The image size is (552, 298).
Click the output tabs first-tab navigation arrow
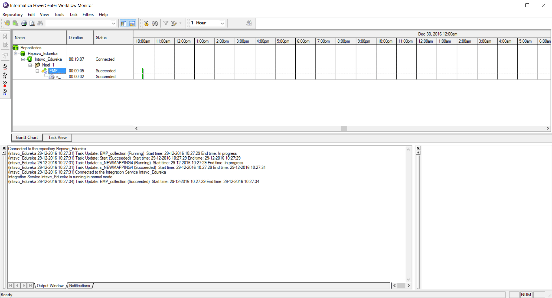[11, 286]
